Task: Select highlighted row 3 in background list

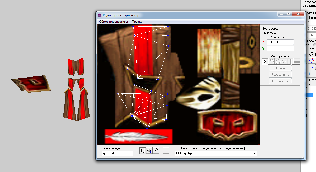Action: click(x=309, y=95)
